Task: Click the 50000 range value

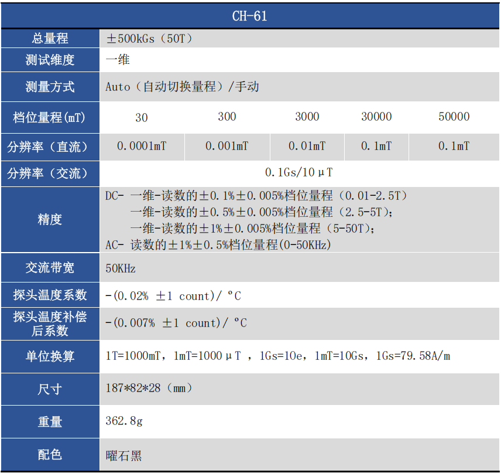Action: 454,117
